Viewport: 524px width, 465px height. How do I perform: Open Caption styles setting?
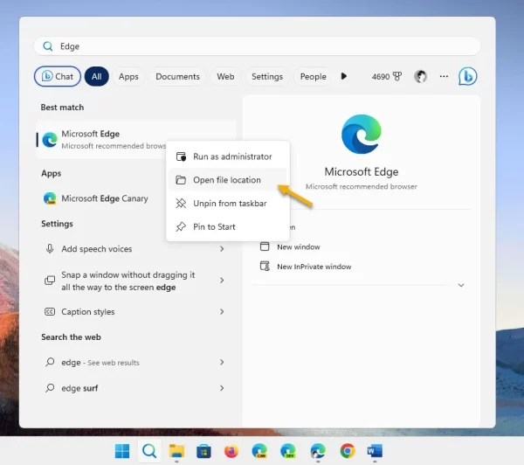click(135, 312)
